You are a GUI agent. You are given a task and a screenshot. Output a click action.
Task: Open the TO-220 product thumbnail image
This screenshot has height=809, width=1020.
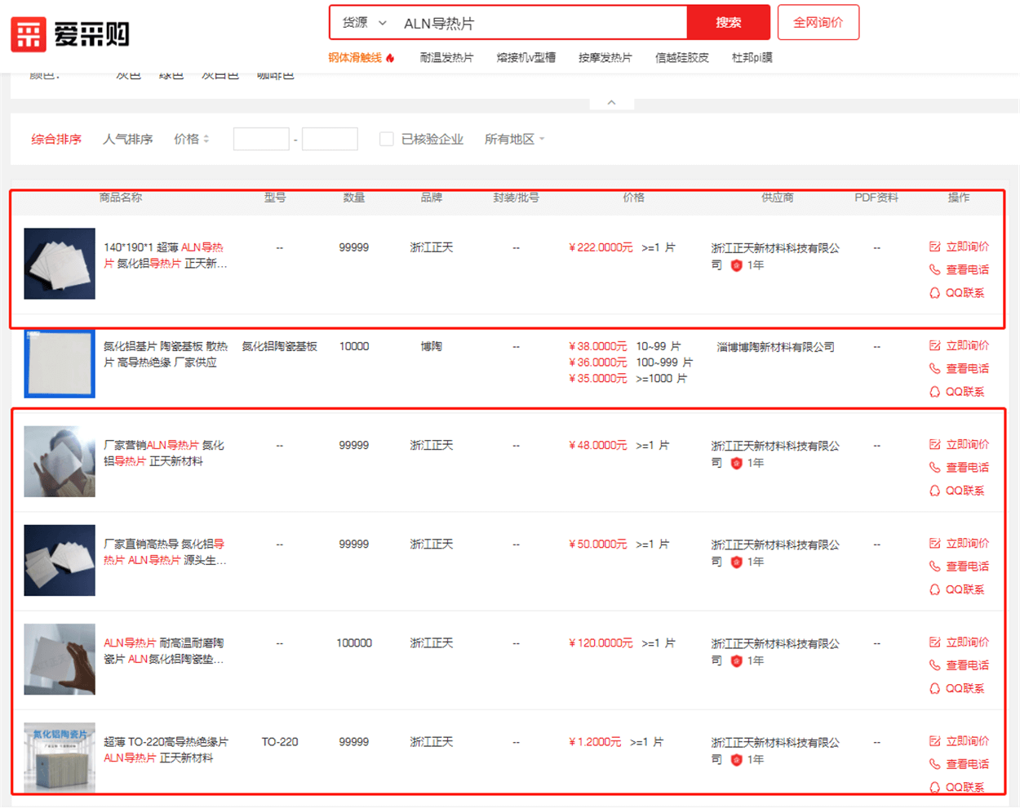(x=60, y=758)
